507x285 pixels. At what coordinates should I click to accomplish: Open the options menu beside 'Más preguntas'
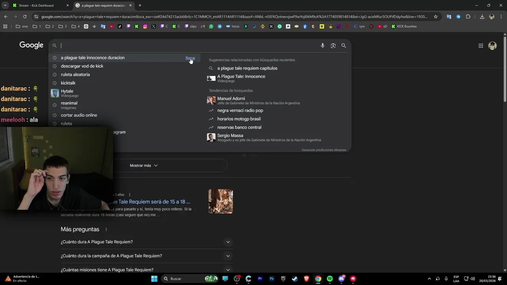(x=106, y=229)
